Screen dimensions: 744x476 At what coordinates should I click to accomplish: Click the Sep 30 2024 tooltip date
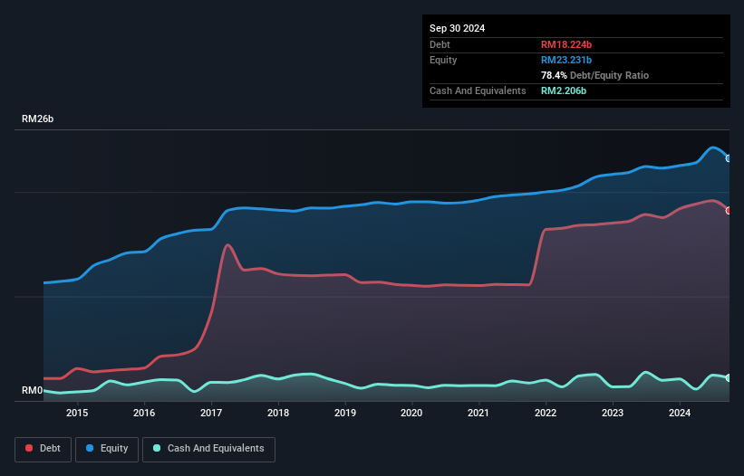point(457,28)
